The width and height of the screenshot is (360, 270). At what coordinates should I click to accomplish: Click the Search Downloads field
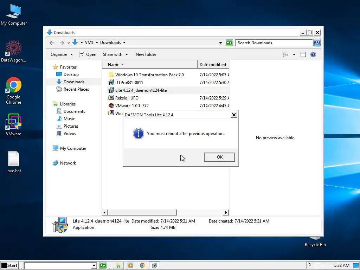[274, 43]
